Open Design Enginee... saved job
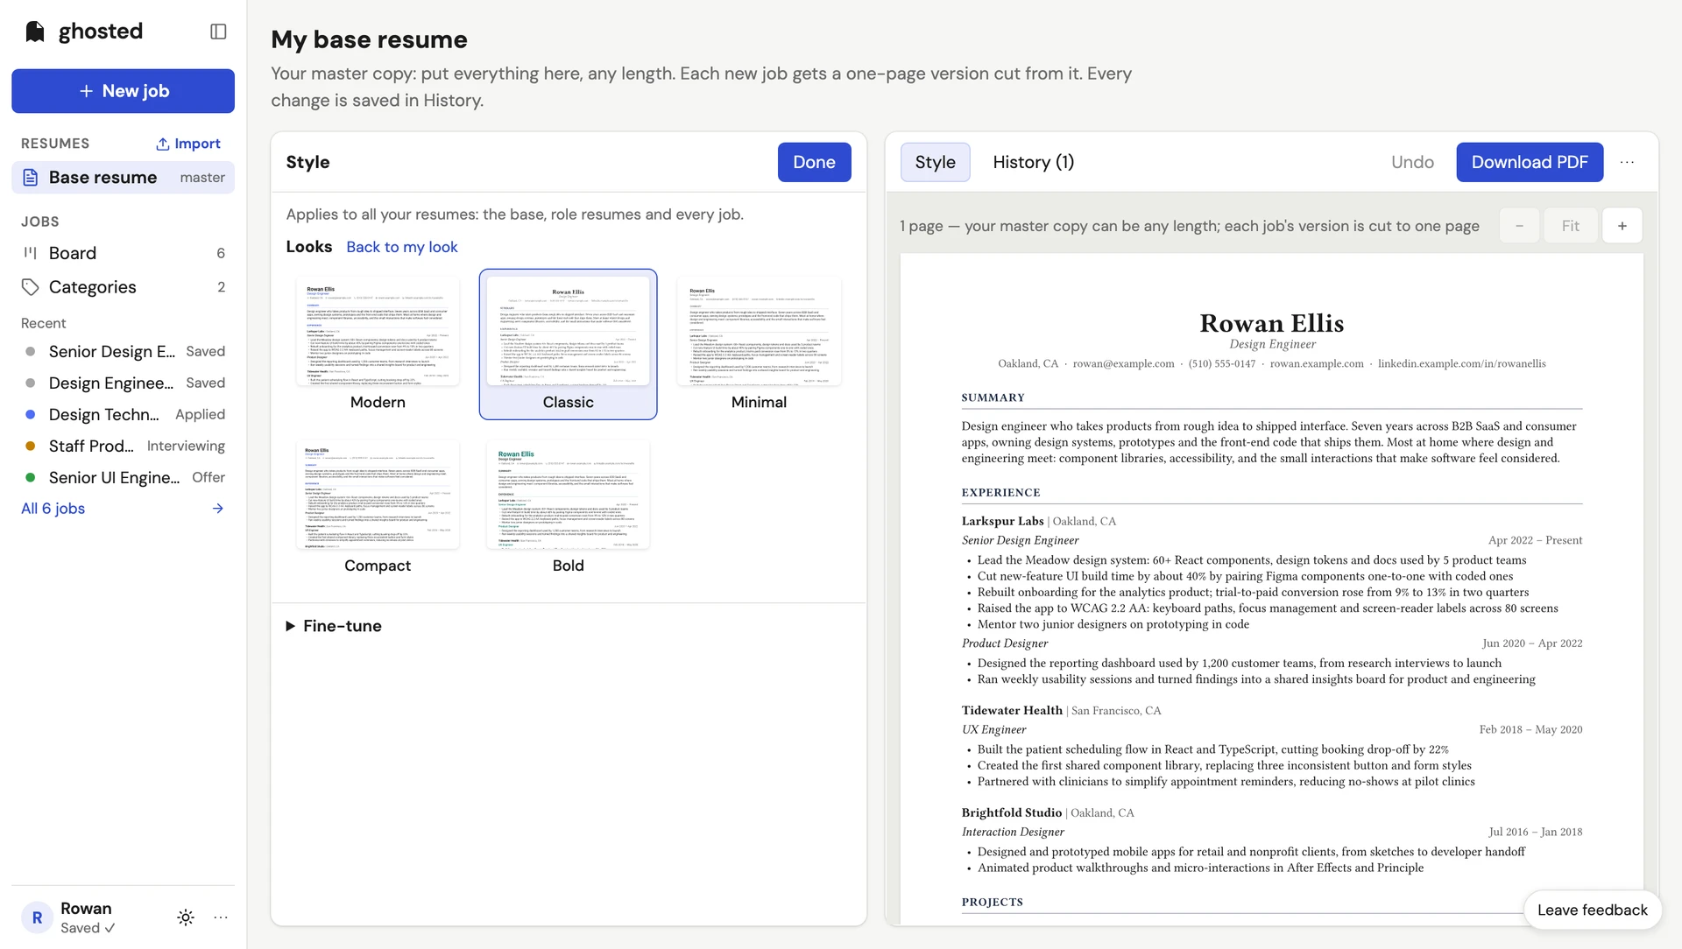The width and height of the screenshot is (1682, 949). (123, 383)
